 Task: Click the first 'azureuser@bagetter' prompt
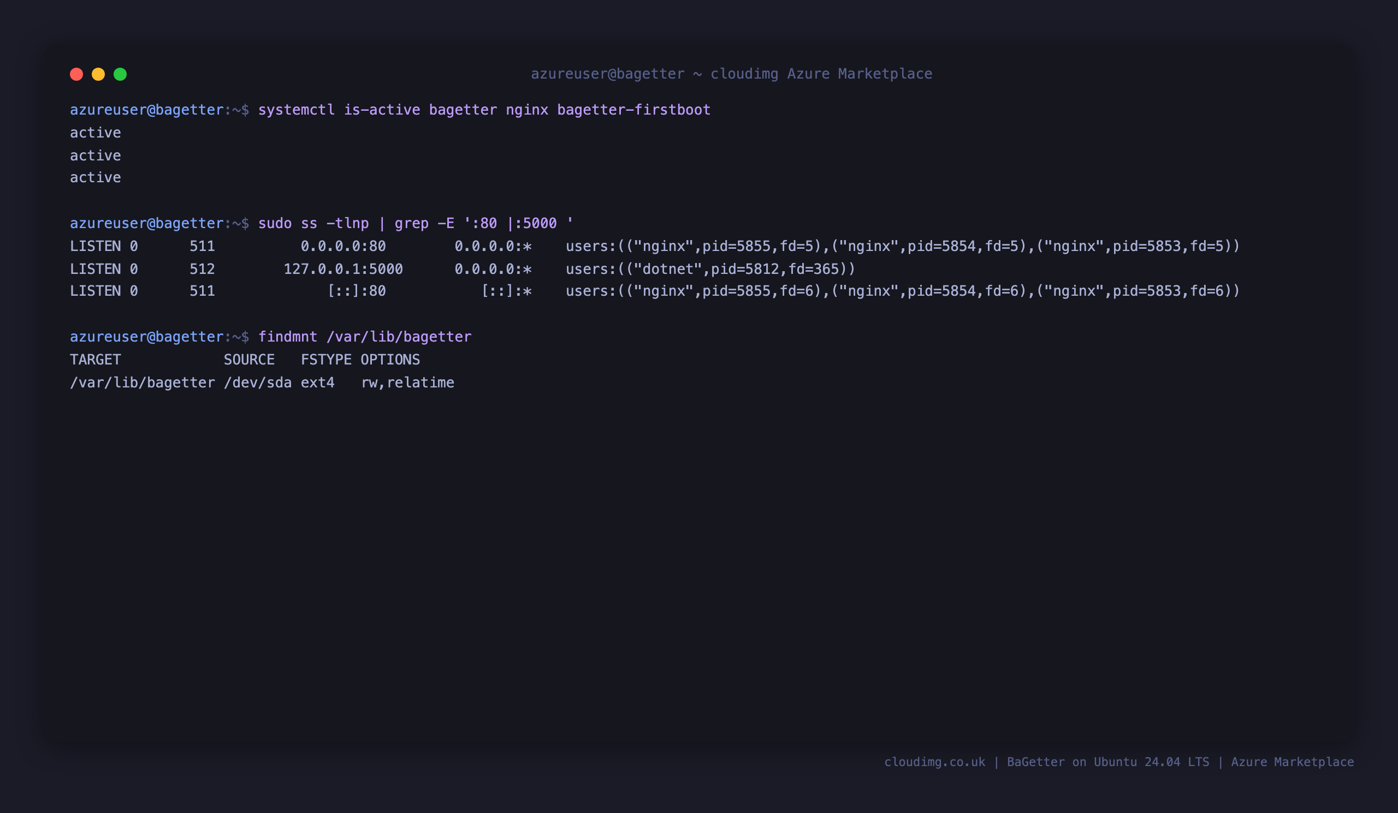click(x=147, y=110)
